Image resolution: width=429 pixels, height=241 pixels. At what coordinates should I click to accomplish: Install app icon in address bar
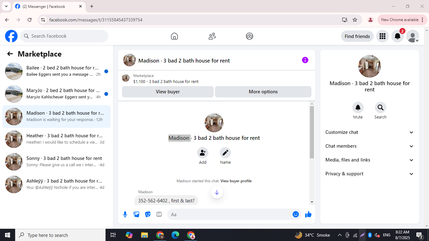tap(345, 20)
